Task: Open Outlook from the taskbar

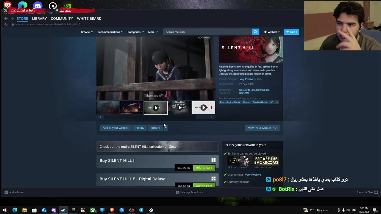Action: (x=44, y=210)
